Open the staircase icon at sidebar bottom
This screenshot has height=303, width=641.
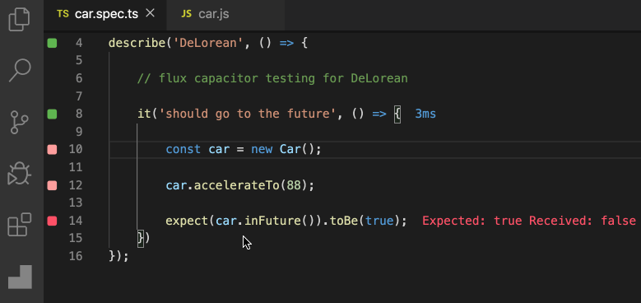pos(20,277)
